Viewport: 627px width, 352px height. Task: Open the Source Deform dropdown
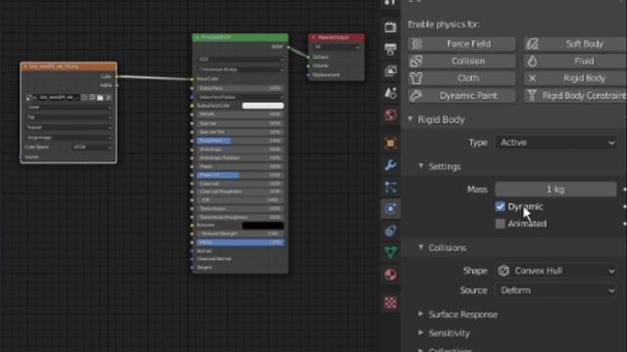tap(555, 290)
